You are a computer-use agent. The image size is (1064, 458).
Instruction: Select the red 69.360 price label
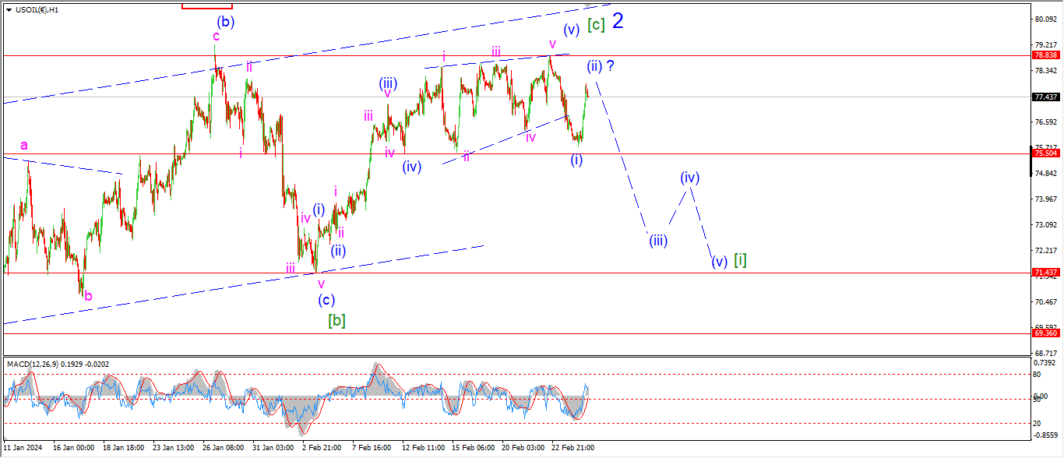(x=1045, y=333)
